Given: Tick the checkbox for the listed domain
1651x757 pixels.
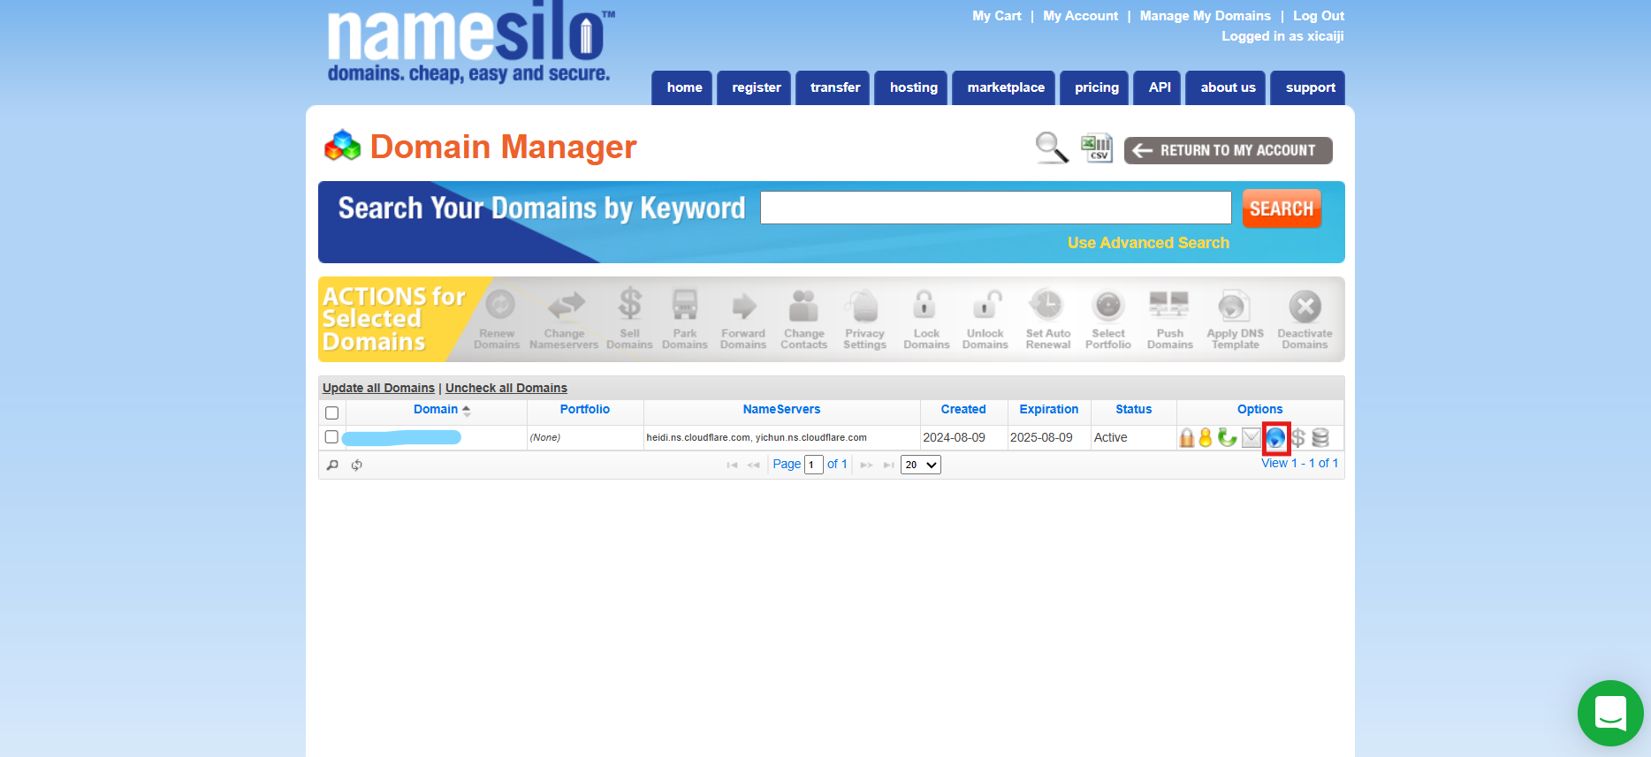Looking at the screenshot, I should pyautogui.click(x=331, y=437).
